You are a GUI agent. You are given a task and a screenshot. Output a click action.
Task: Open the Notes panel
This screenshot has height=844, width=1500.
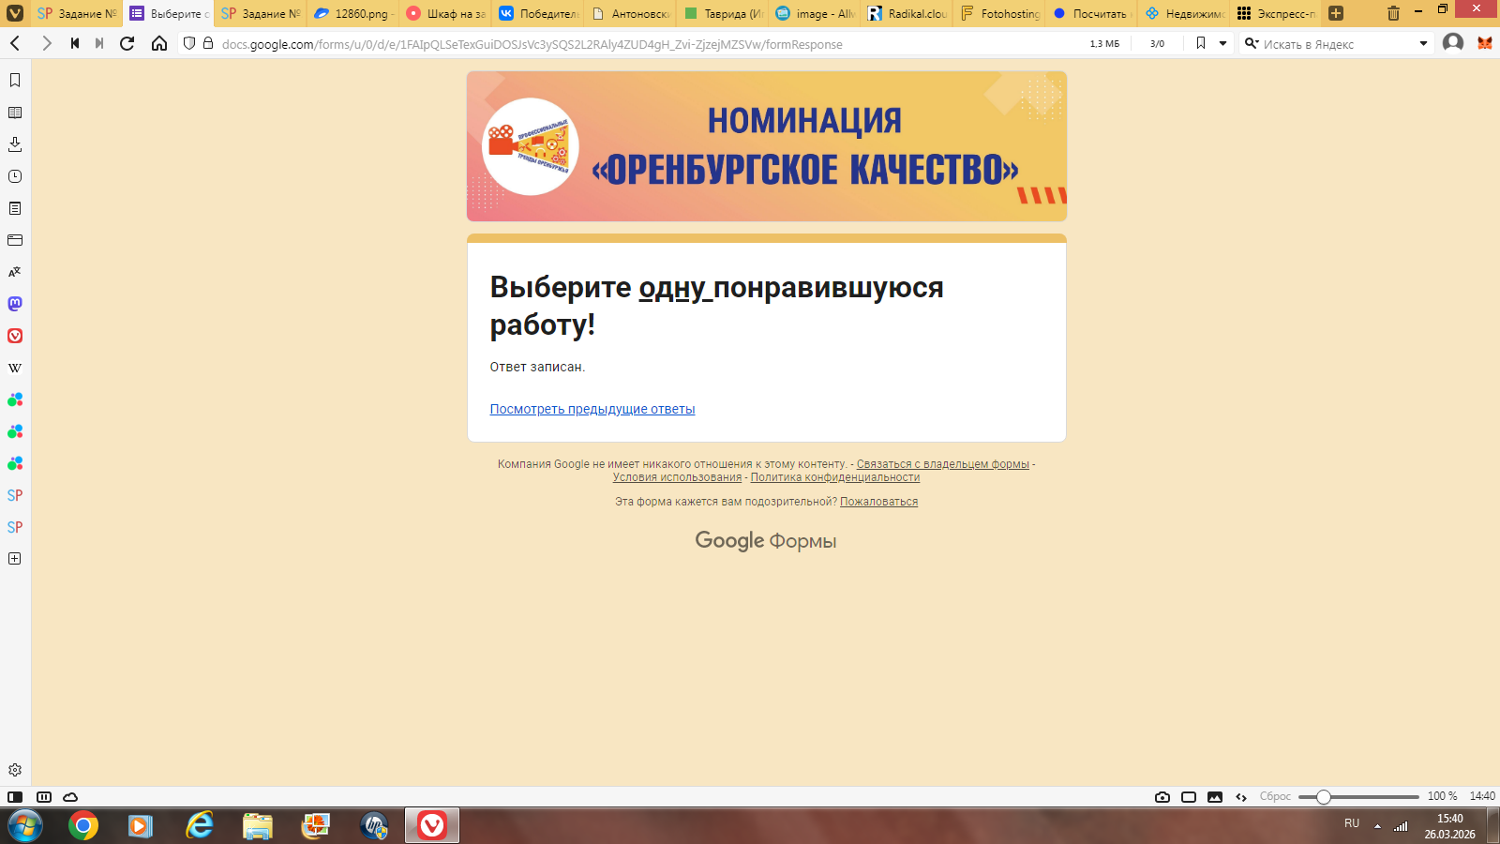click(15, 208)
